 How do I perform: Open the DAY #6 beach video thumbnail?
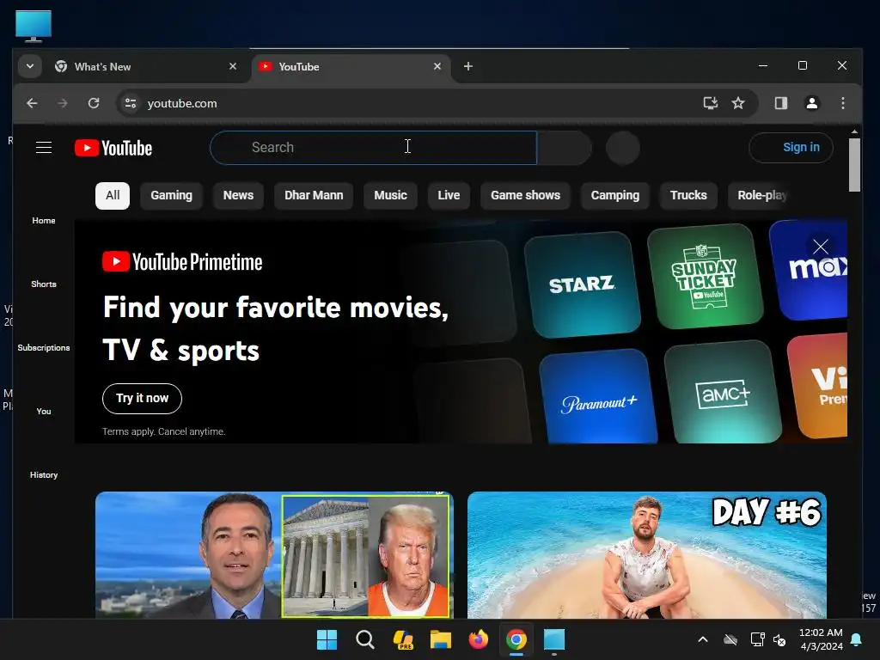click(646, 555)
